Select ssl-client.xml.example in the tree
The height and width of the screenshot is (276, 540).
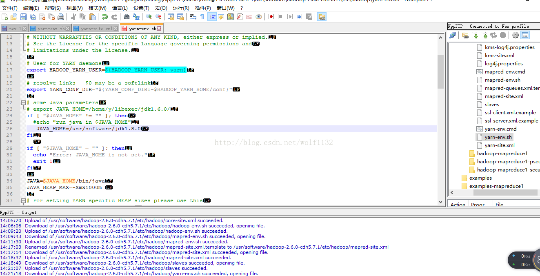[x=510, y=112]
